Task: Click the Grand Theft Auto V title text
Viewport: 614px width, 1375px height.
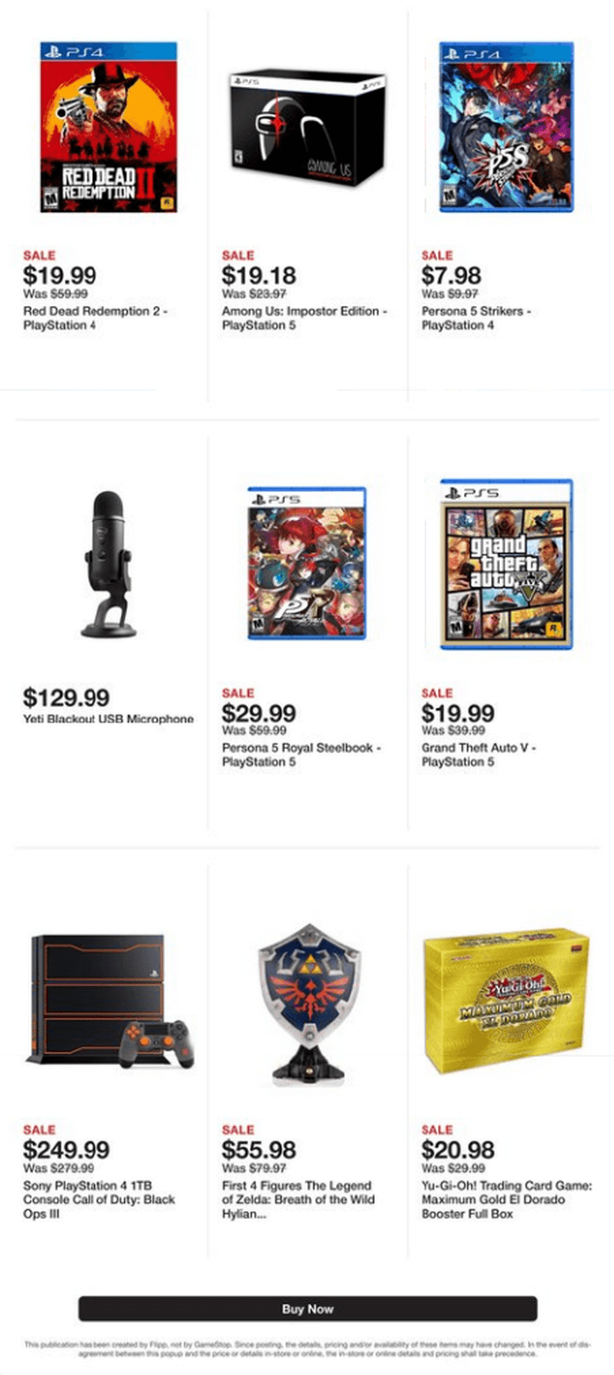Action: (x=478, y=755)
